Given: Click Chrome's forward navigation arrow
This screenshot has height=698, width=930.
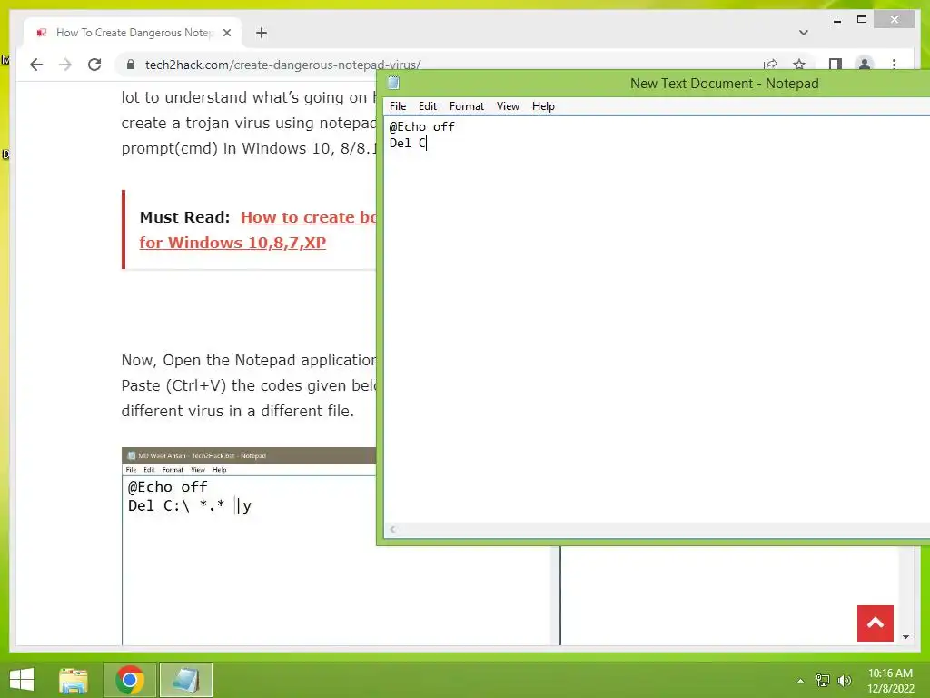Looking at the screenshot, I should 65,65.
